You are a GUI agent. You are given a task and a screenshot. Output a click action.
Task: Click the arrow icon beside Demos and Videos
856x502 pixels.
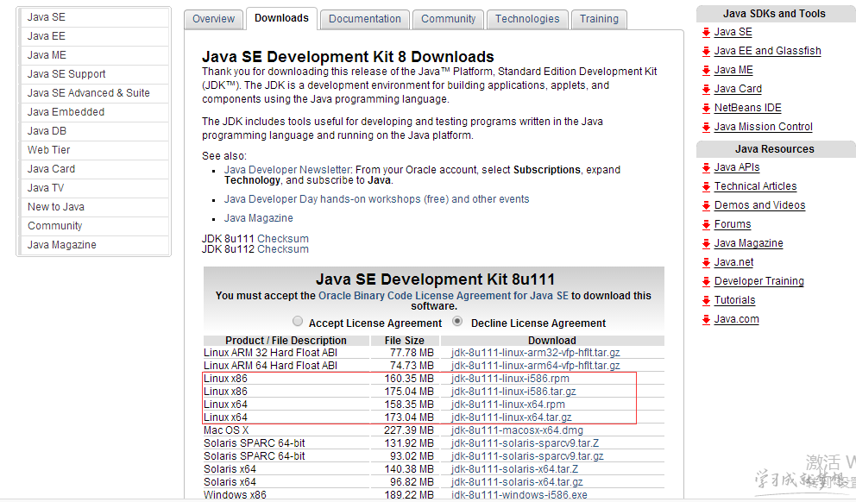[706, 205]
